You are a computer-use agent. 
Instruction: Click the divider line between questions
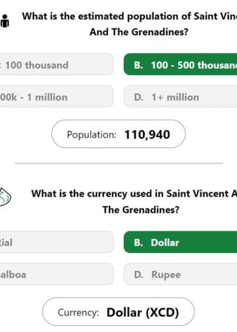118,163
